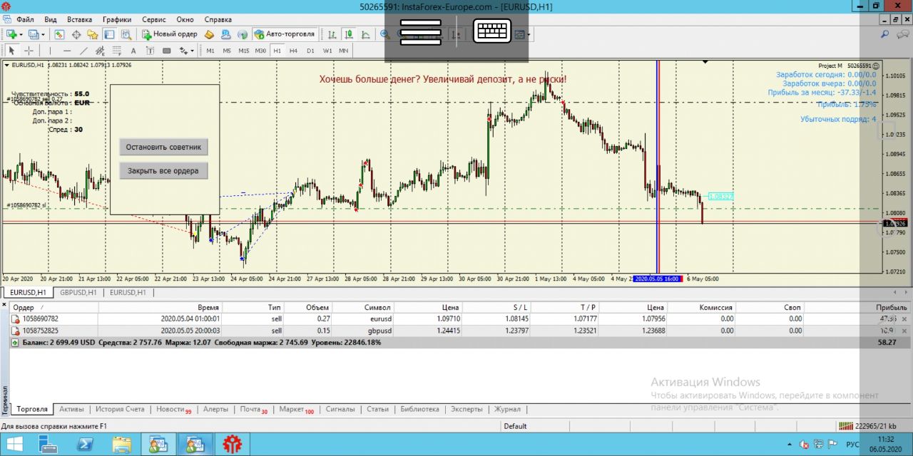
Task: Select the text label T tool
Action: [x=150, y=51]
